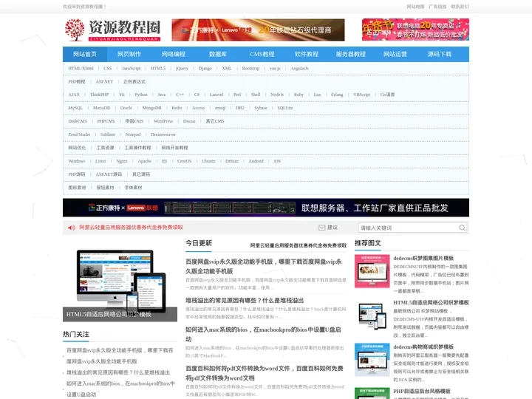Click the 联系我们 top link
Screen dimensions: 532x399
(460, 7)
